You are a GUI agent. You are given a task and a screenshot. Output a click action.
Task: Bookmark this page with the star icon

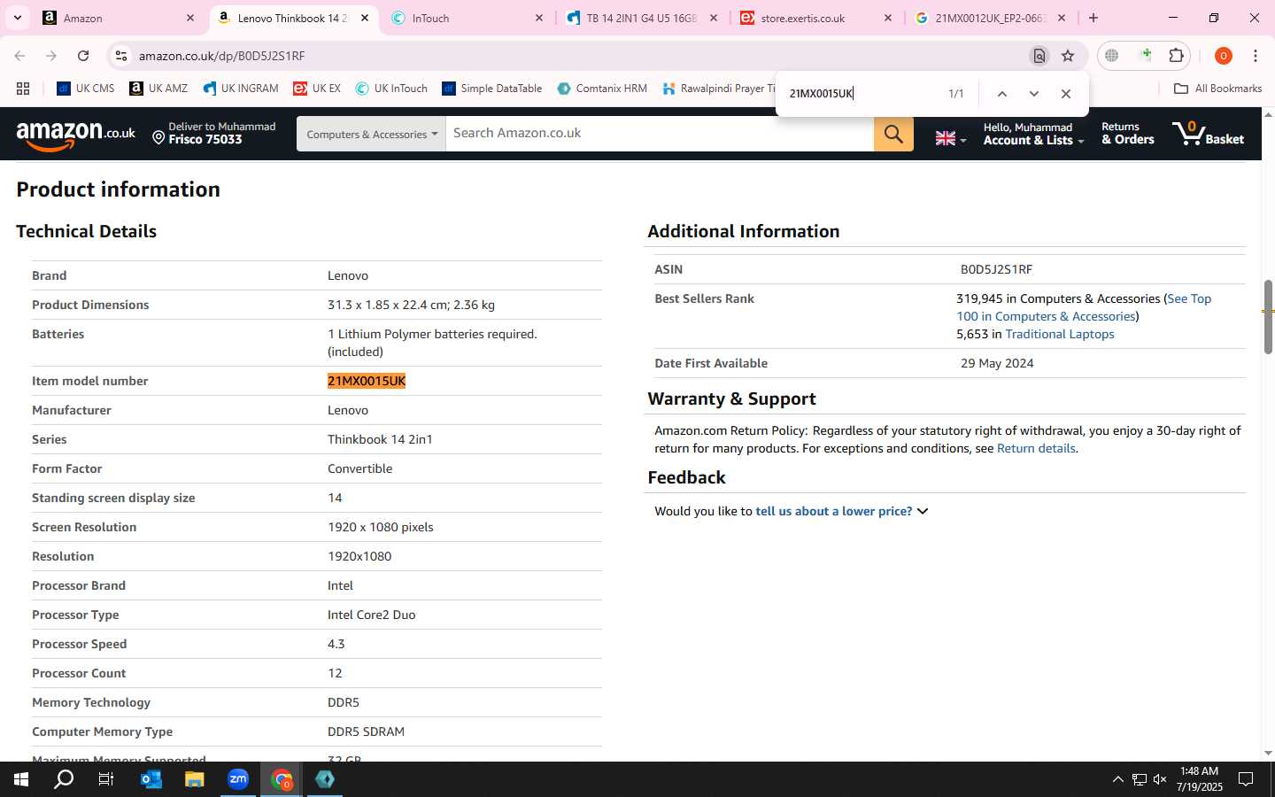tap(1068, 56)
